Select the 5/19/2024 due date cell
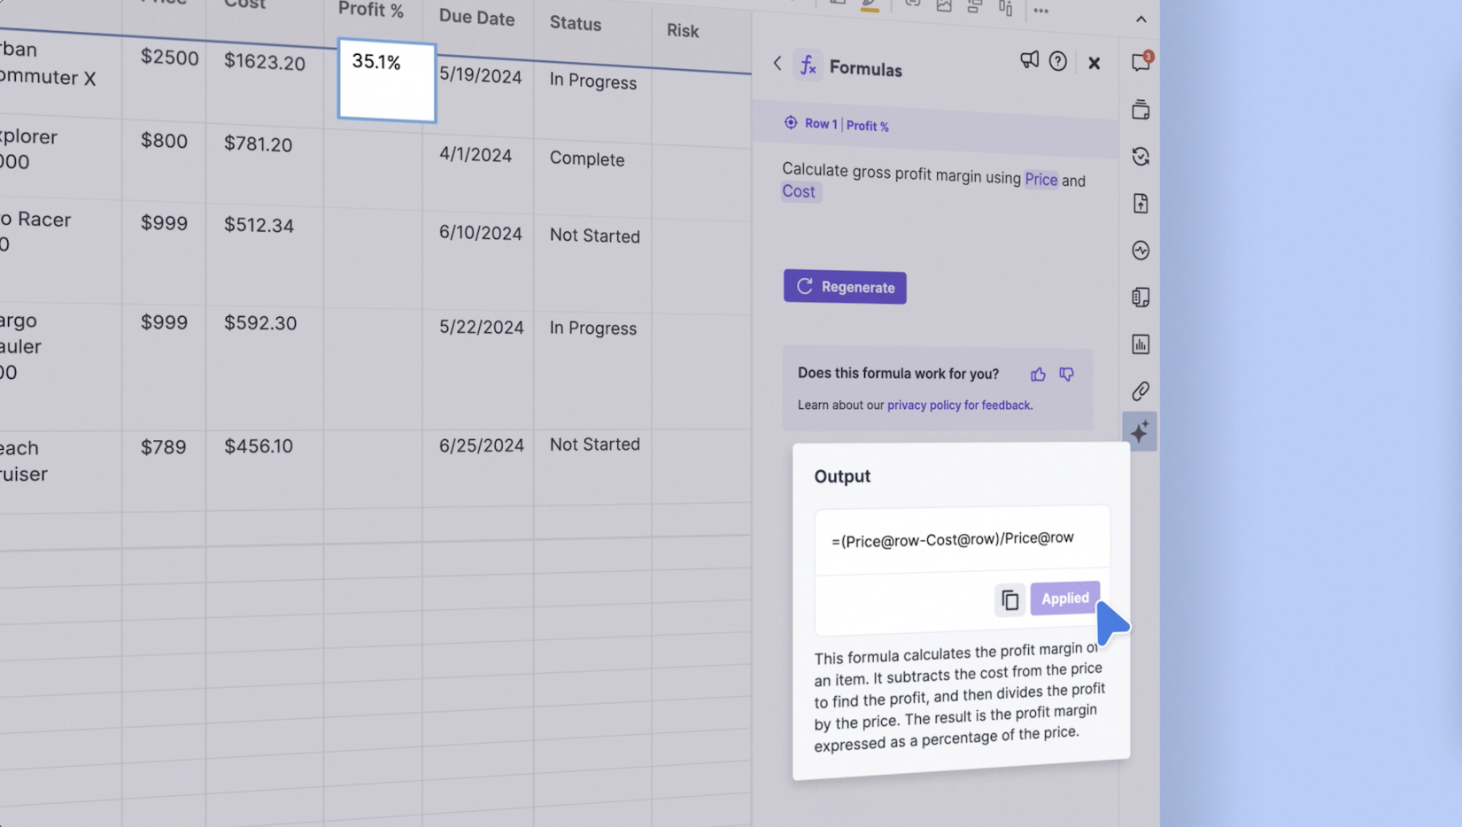This screenshot has height=827, width=1462. point(478,94)
